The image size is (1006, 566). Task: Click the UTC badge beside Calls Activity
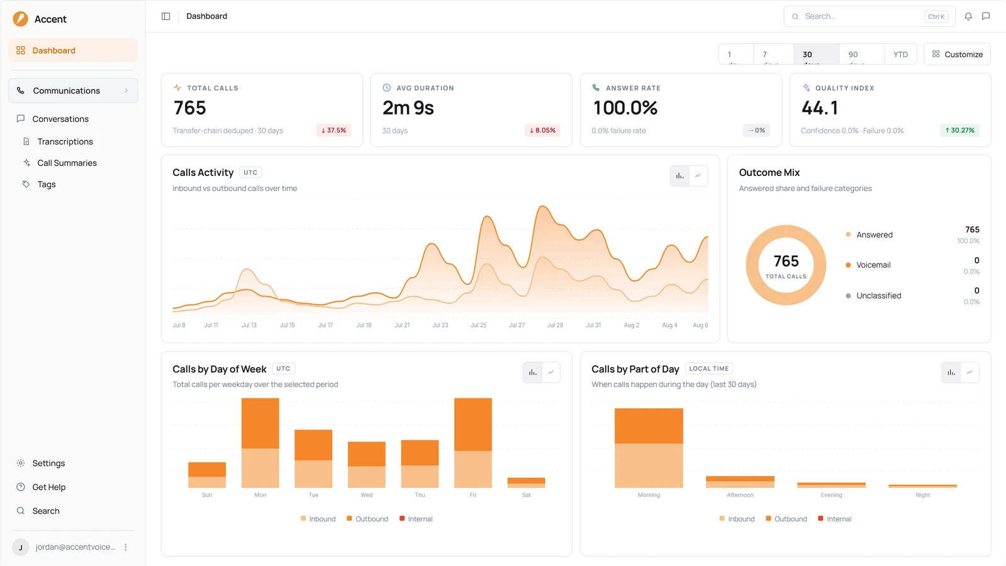coord(250,172)
